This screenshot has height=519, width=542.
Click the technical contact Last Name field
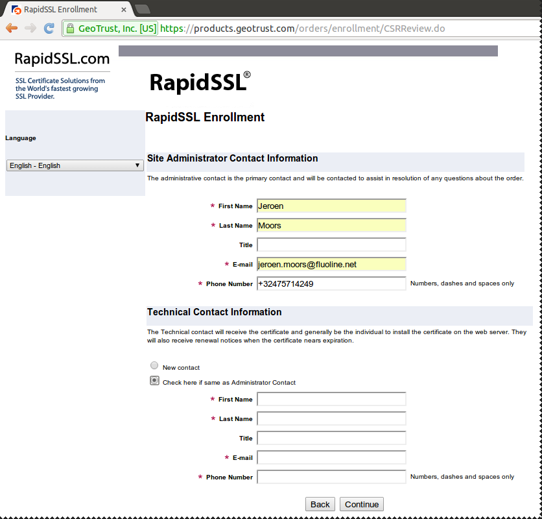[331, 418]
